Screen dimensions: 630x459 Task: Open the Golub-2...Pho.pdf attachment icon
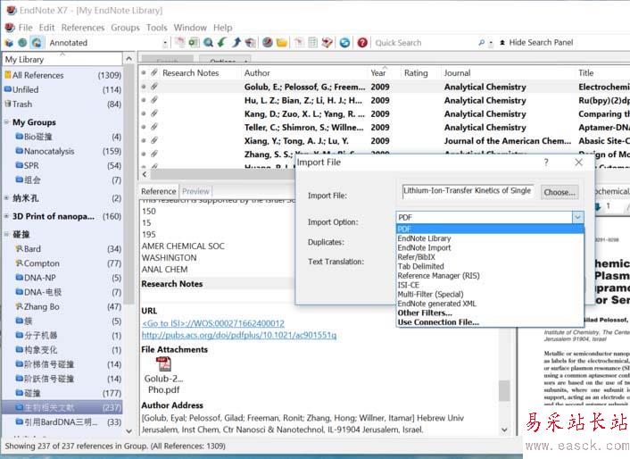(163, 363)
